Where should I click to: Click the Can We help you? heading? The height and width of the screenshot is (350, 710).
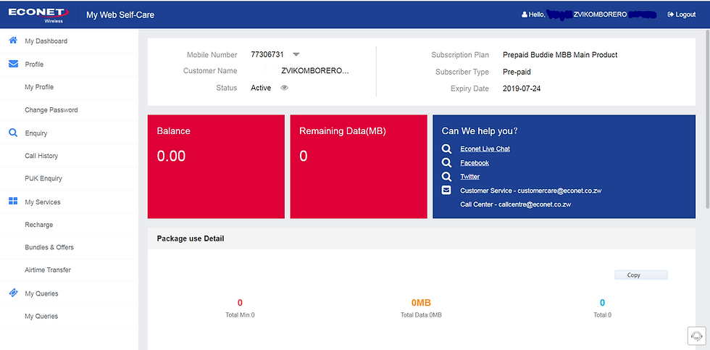tap(480, 131)
